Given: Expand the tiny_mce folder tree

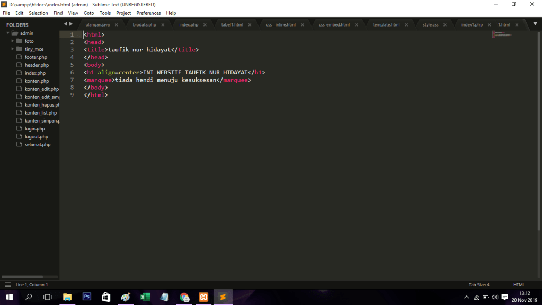Looking at the screenshot, I should (x=13, y=49).
